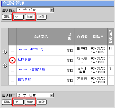
Task: Click the top 編集 button
Action: (7, 17)
